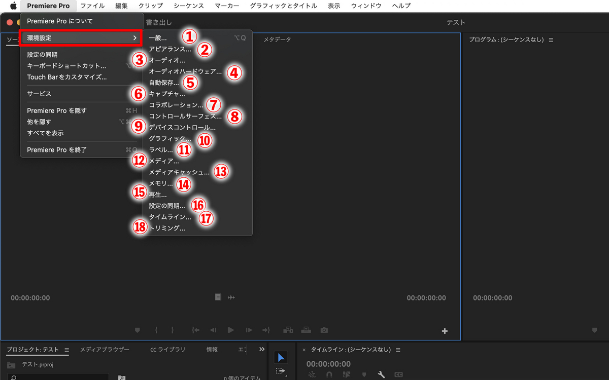This screenshot has width=609, height=380.
Task: Open the ヘルプ menu
Action: pos(401,6)
